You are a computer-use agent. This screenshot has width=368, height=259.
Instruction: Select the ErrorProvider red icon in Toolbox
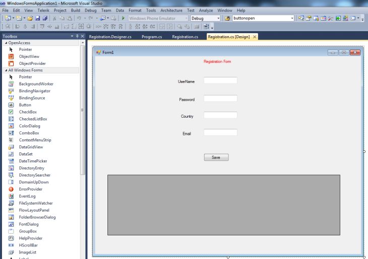click(x=11, y=189)
